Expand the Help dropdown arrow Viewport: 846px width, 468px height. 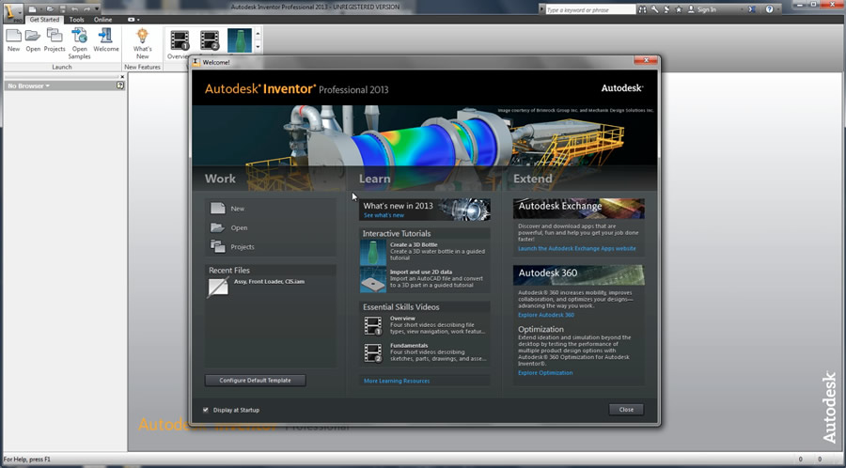[x=778, y=9]
